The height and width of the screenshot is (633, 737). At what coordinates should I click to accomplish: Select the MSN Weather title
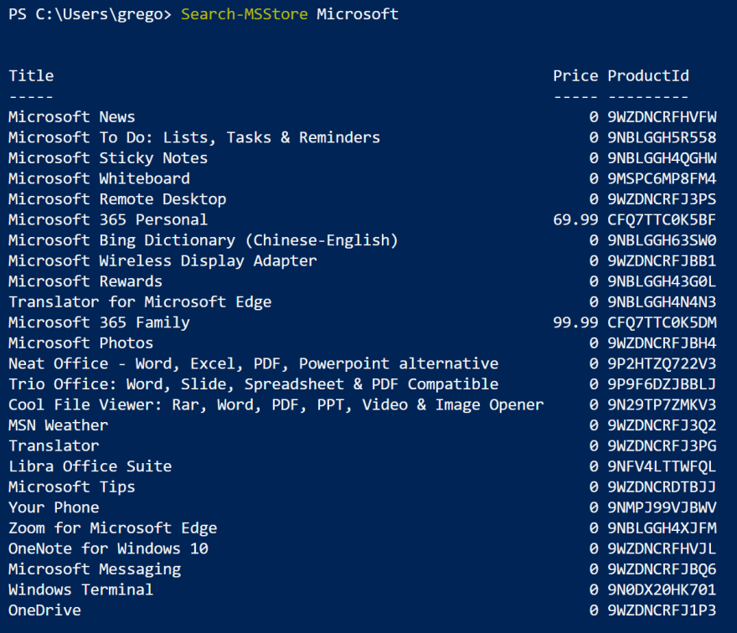point(59,425)
